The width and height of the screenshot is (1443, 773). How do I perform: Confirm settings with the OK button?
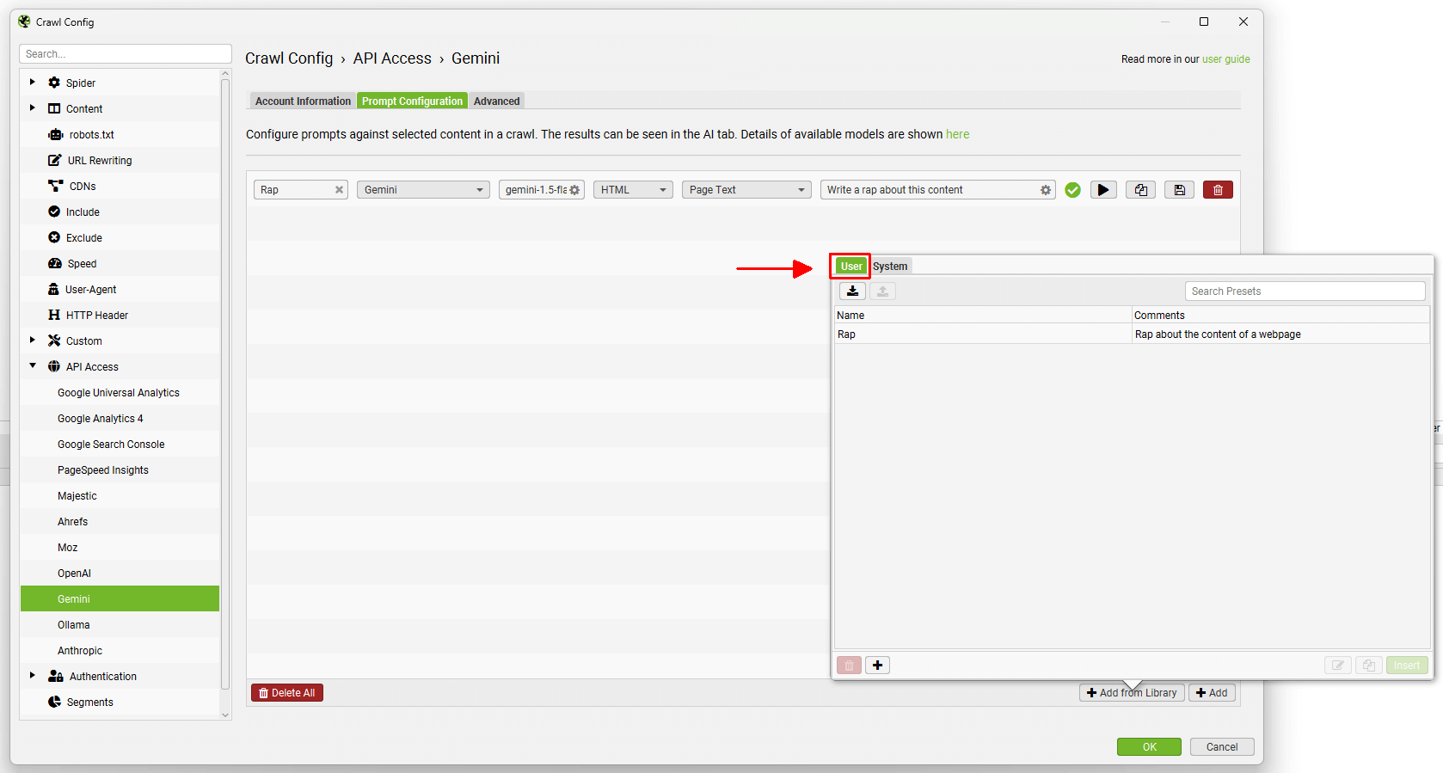[1149, 747]
